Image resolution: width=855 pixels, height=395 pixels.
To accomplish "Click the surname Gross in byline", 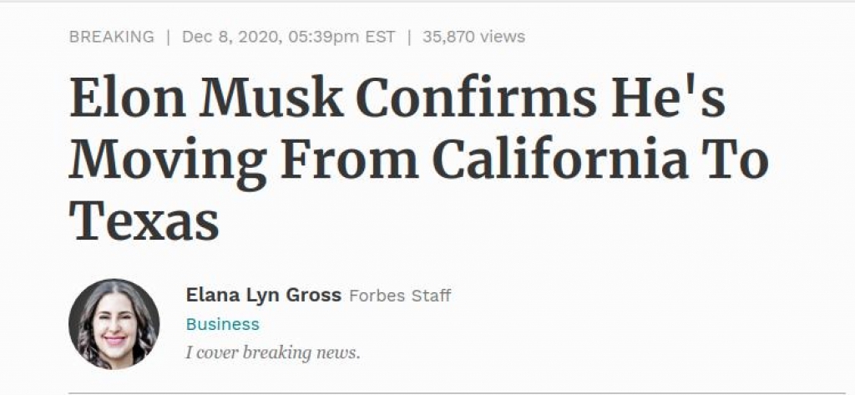I will coord(318,295).
